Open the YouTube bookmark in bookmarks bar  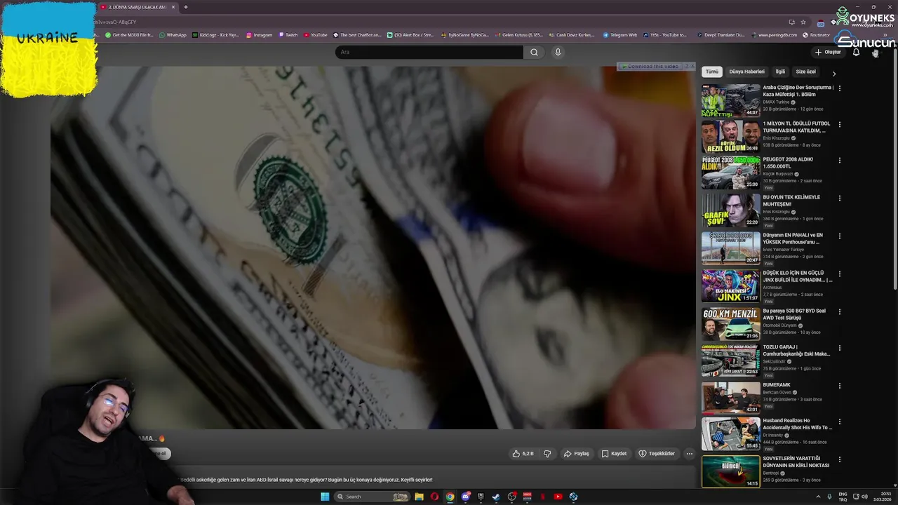coord(316,34)
